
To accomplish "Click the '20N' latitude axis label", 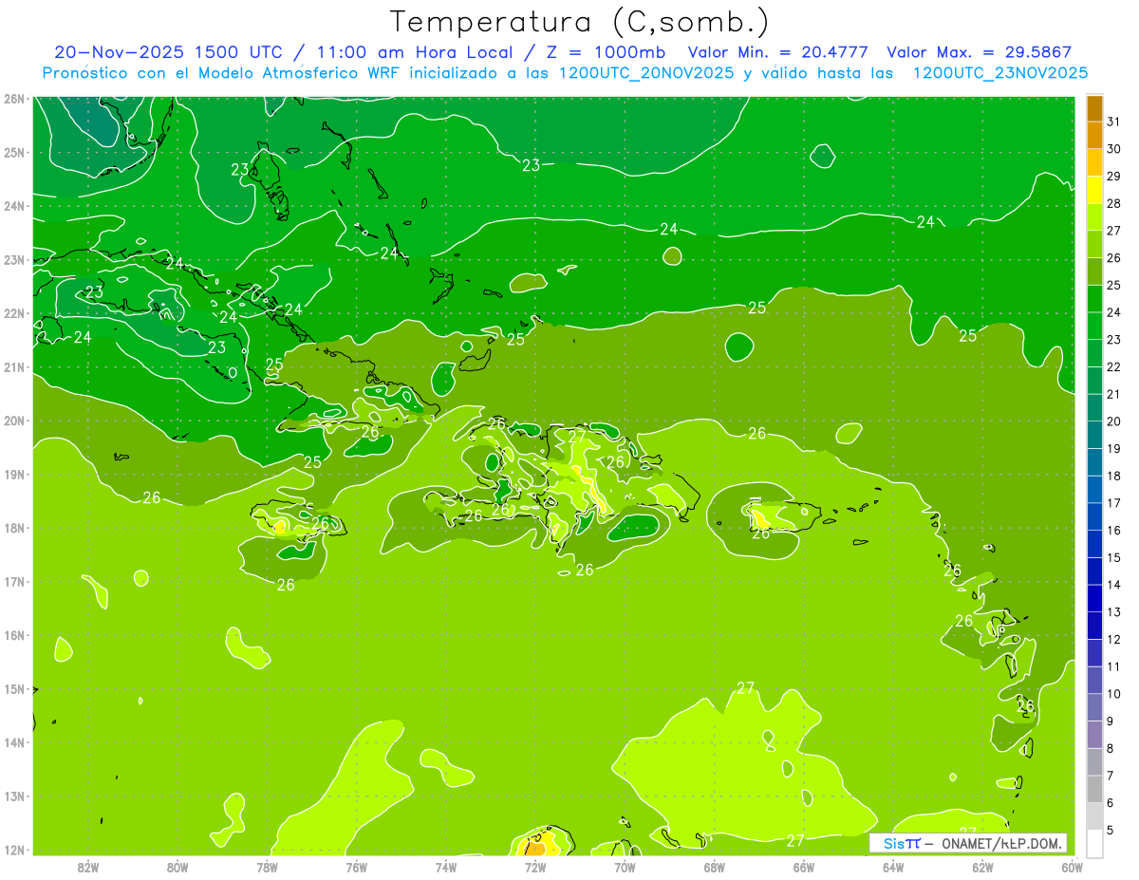I will [x=14, y=421].
